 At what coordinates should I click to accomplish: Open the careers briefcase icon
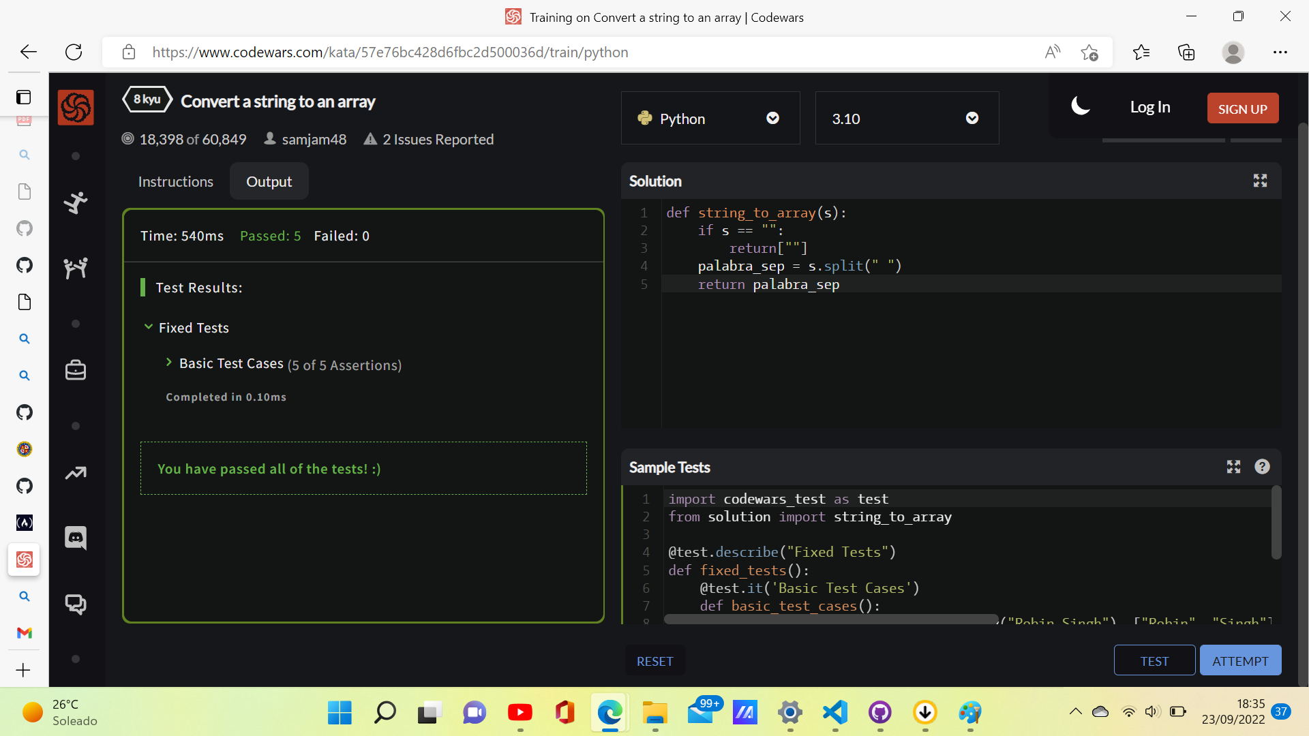coord(75,370)
